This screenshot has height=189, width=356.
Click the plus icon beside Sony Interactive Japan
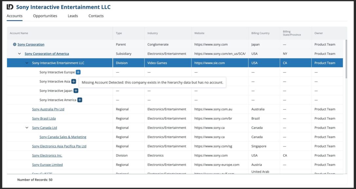[76, 90]
